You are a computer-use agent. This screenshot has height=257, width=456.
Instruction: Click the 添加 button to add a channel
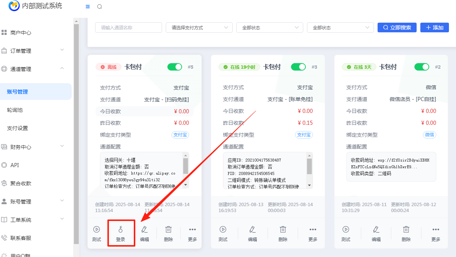434,27
